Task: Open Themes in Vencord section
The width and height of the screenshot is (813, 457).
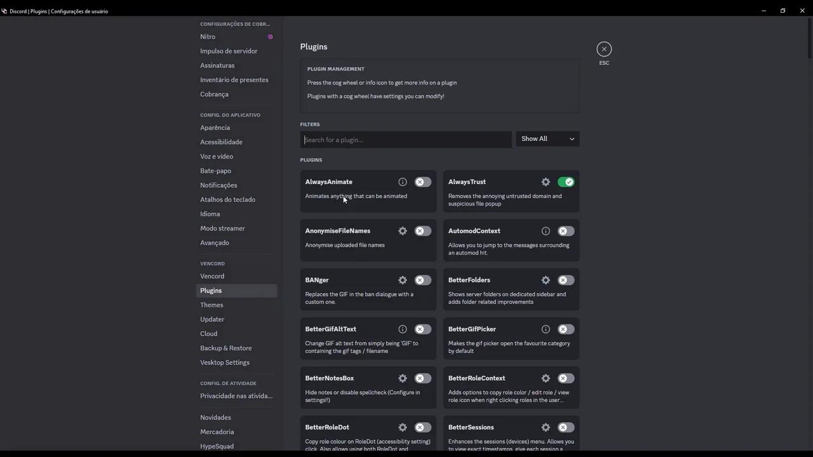Action: pyautogui.click(x=237, y=305)
